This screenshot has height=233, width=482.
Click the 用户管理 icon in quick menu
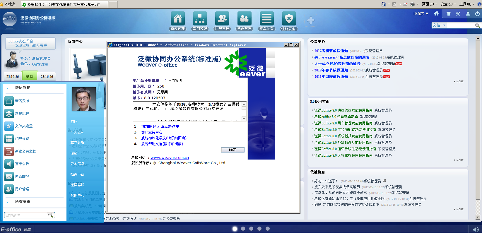coord(9,189)
